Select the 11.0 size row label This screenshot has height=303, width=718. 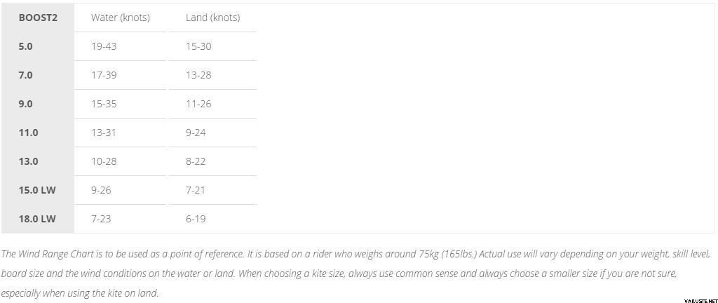pyautogui.click(x=28, y=133)
